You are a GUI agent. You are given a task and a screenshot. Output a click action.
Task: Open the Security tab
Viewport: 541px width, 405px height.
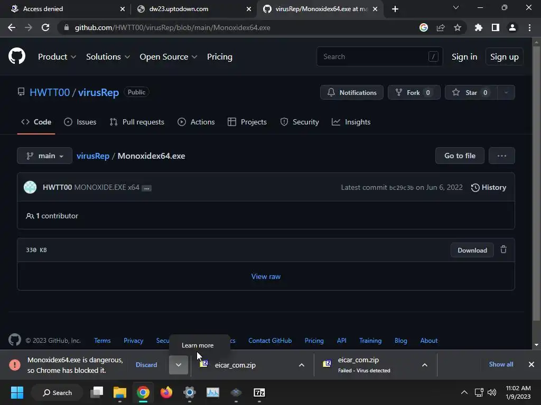click(300, 122)
